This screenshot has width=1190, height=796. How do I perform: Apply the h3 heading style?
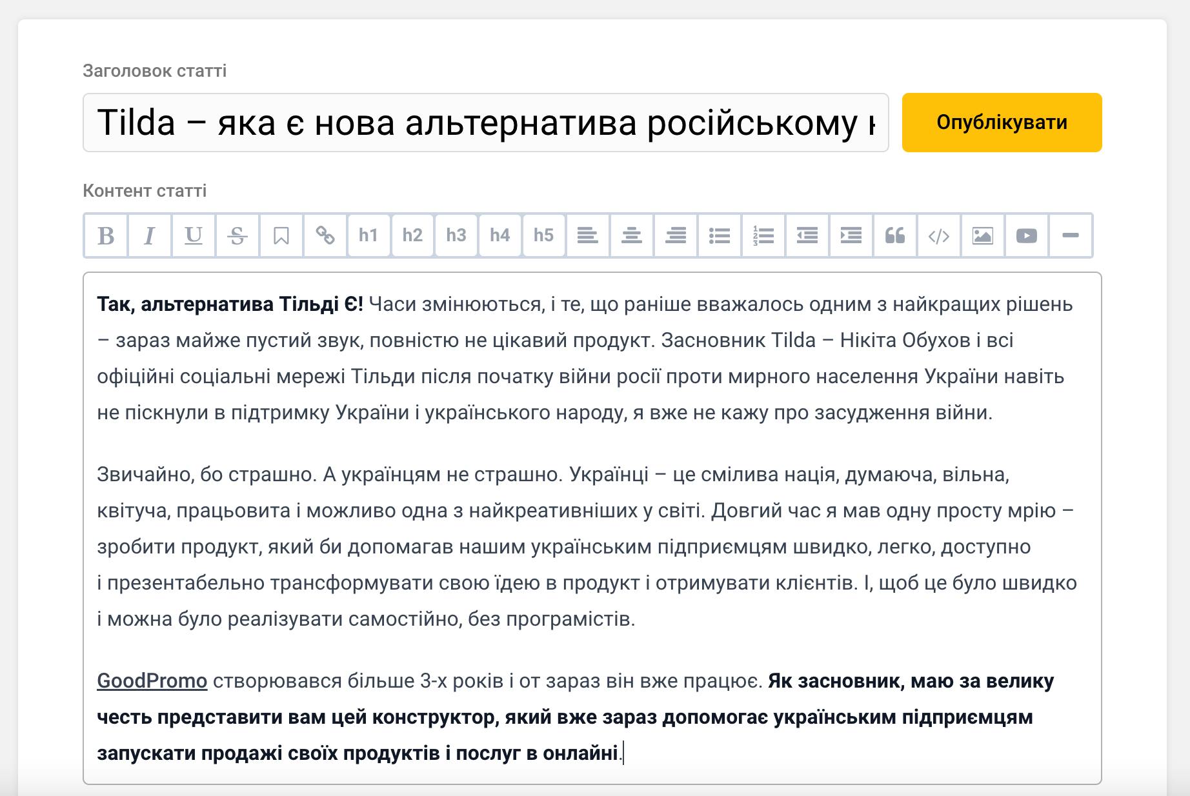pyautogui.click(x=456, y=235)
